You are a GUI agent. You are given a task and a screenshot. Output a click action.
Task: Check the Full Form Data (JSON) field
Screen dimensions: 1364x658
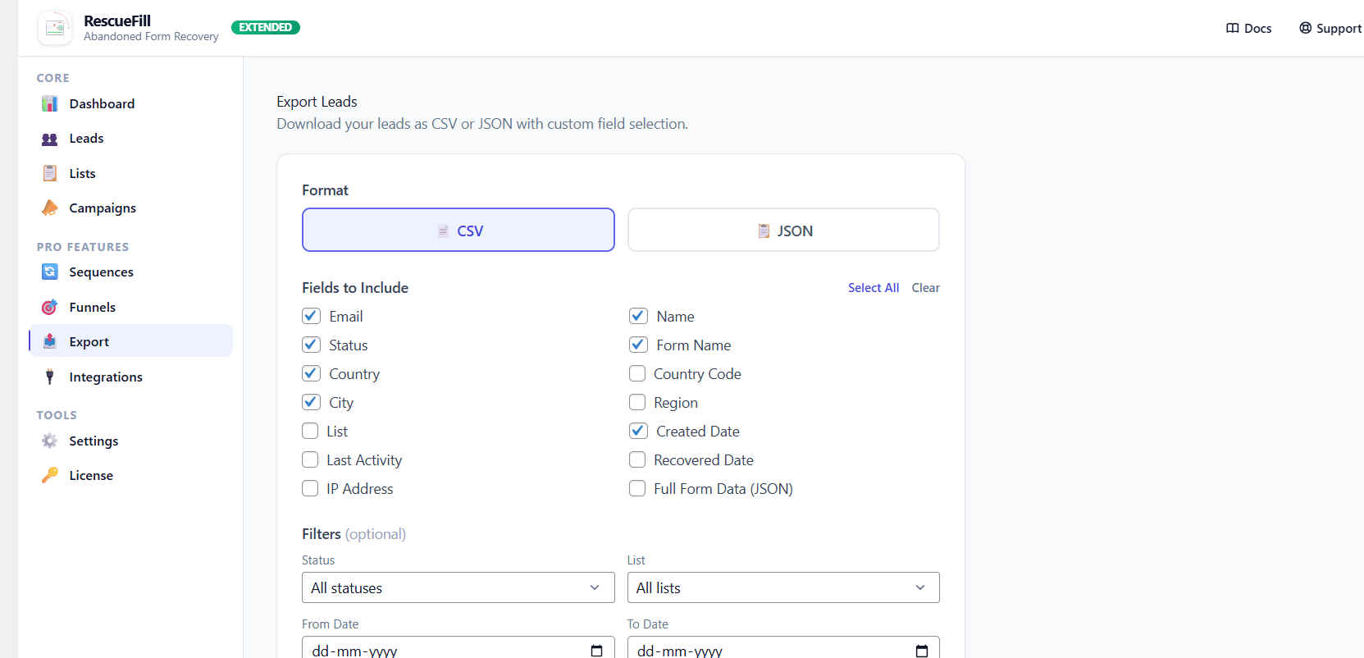[637, 488]
